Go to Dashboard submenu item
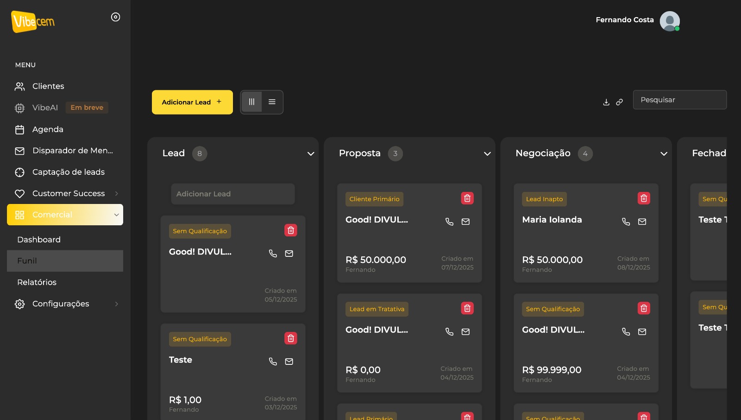 click(x=65, y=240)
